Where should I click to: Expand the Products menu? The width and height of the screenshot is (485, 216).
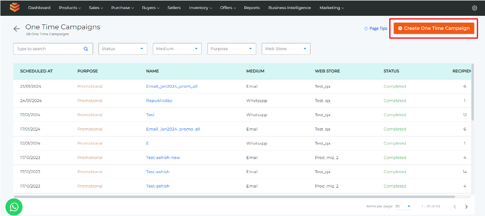point(70,8)
